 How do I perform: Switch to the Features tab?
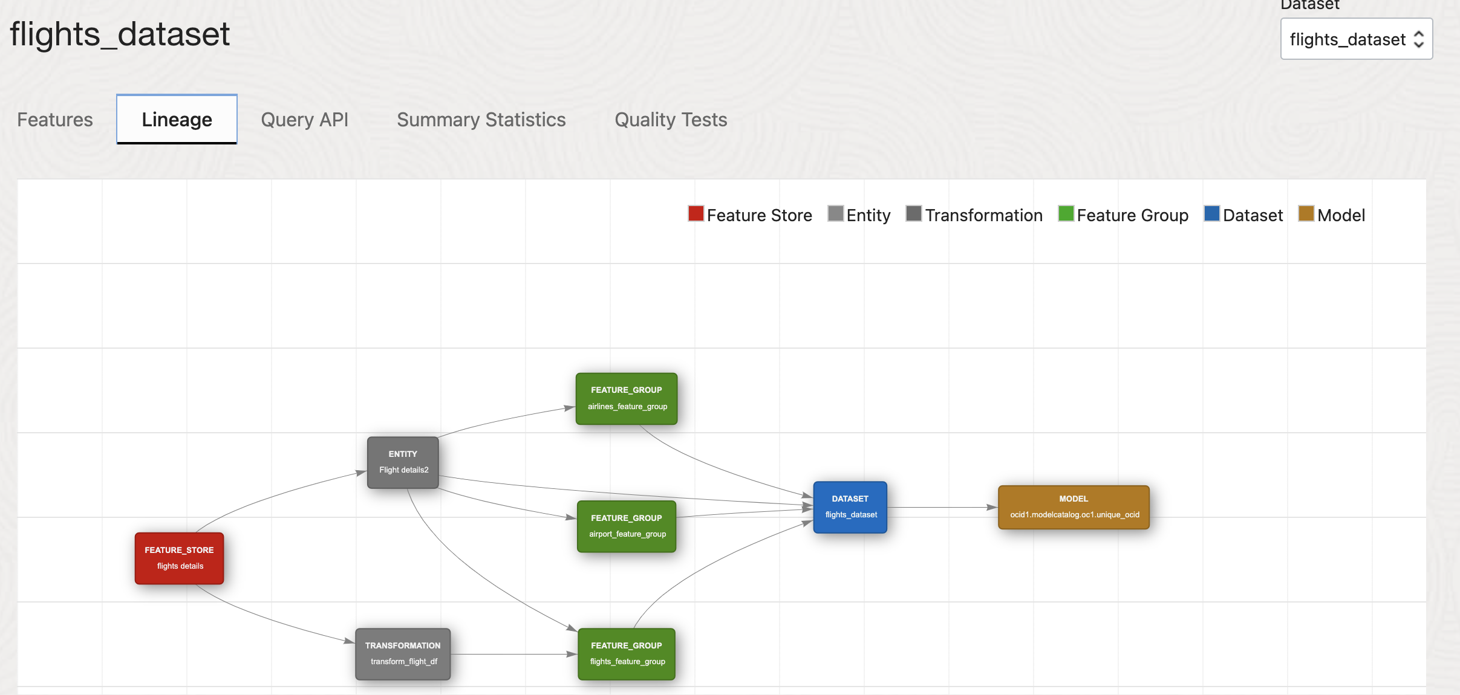(55, 120)
